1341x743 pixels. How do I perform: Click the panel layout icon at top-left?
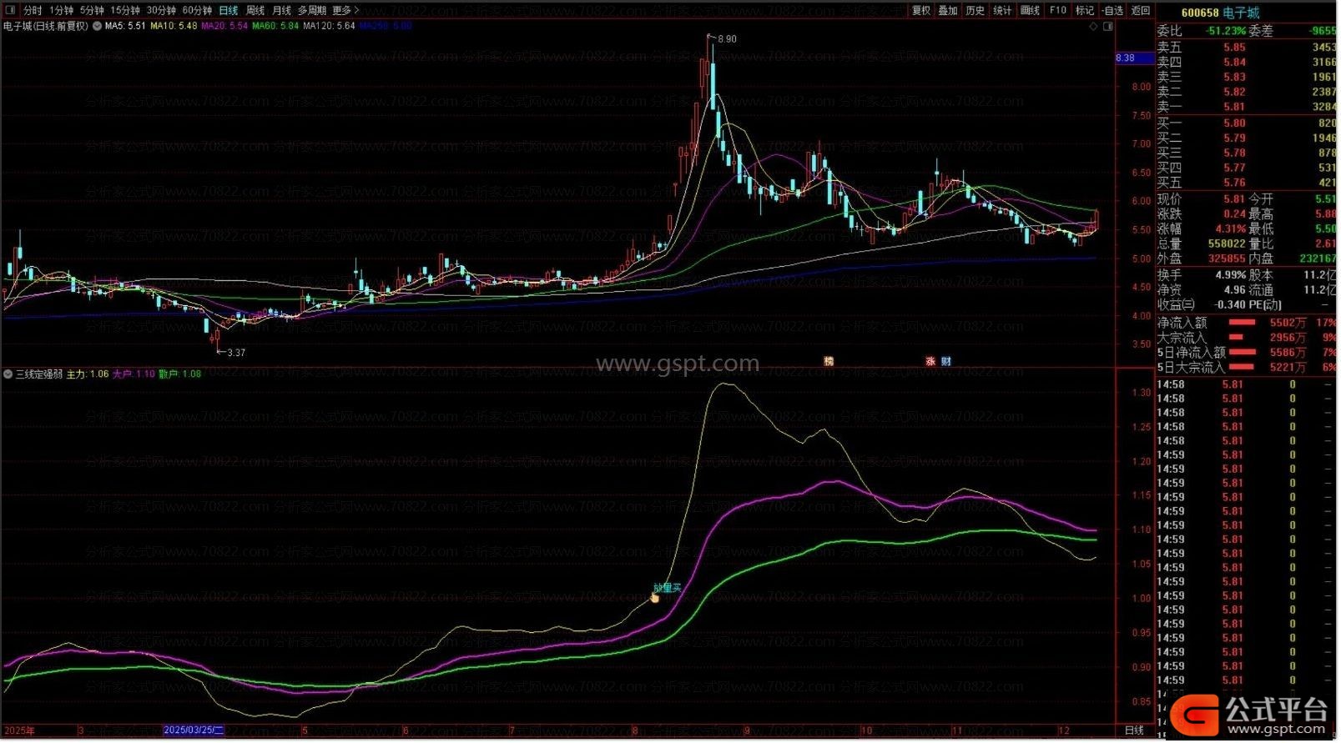[x=10, y=10]
